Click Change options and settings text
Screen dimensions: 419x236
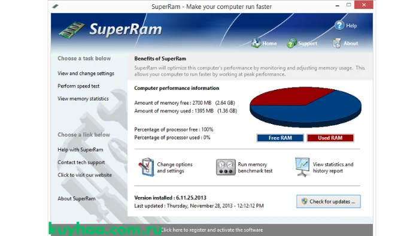click(175, 168)
